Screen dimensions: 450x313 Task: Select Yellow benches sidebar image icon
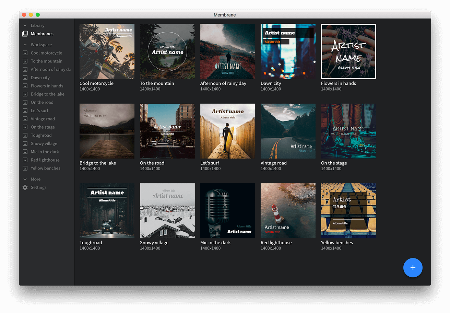coord(25,168)
